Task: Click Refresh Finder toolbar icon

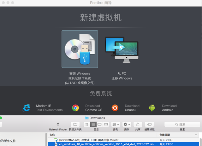Action: click(58, 124)
